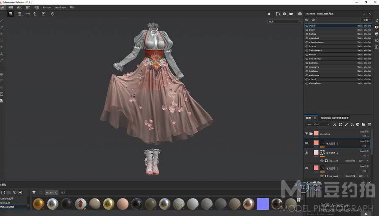Viewport: 379px width, 216px height.
Task: Open the globe shader settings icon in the right dock
Action: pos(376,34)
